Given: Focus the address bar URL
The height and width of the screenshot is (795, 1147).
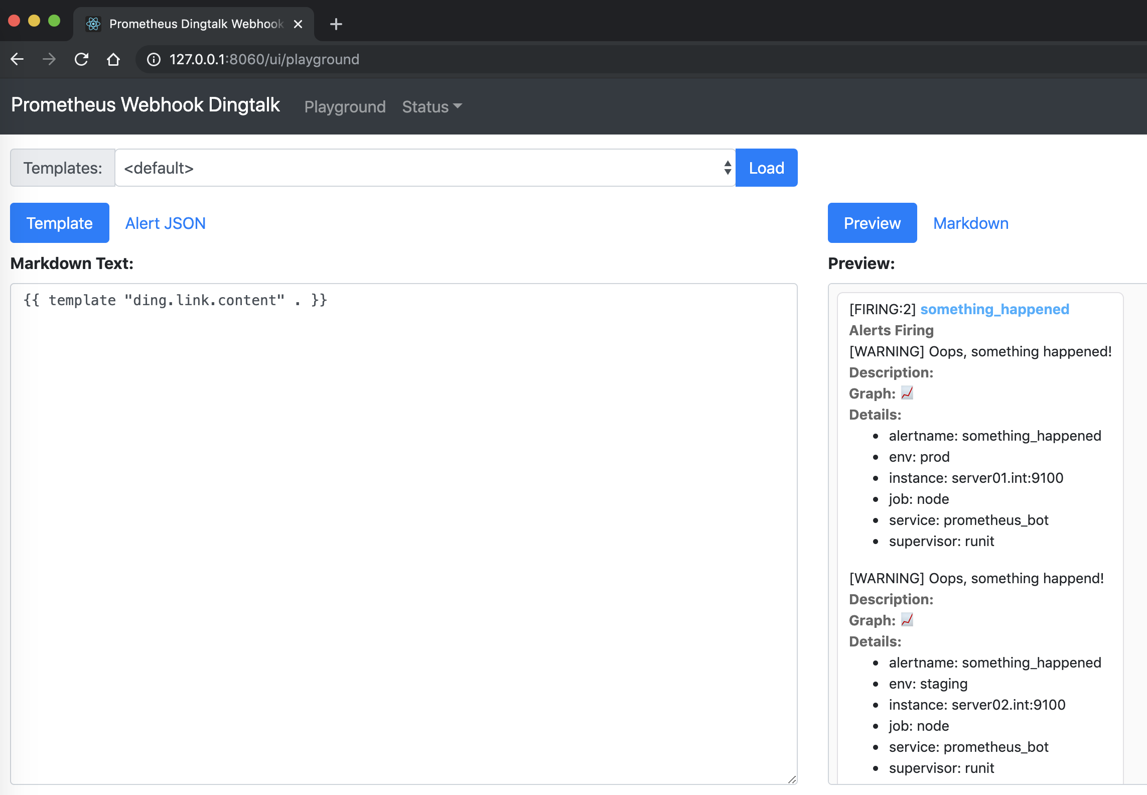Looking at the screenshot, I should coord(264,59).
